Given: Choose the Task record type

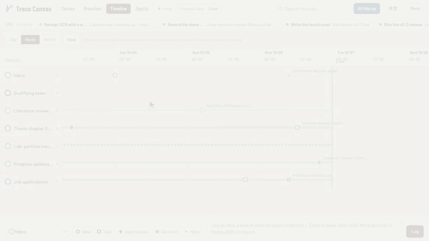Looking at the screenshot, I should [x=104, y=232].
